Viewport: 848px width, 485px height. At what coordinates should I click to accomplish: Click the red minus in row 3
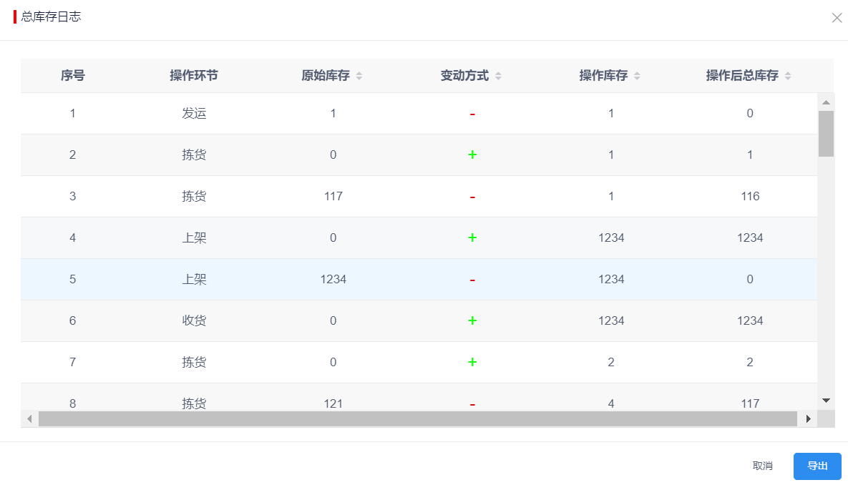point(472,197)
